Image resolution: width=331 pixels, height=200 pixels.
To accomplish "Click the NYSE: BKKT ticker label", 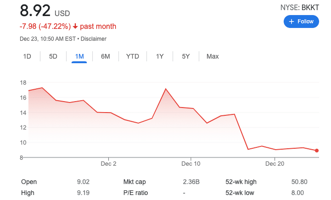I will coord(299,8).
